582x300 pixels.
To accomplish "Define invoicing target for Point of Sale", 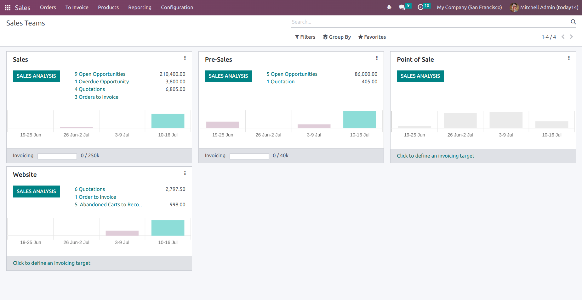I will point(435,156).
